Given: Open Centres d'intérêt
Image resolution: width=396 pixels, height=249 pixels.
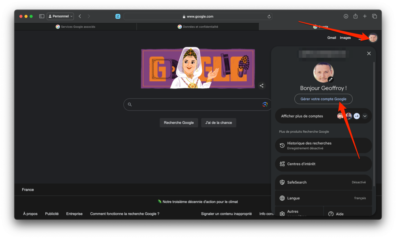Looking at the screenshot, I should (x=323, y=164).
